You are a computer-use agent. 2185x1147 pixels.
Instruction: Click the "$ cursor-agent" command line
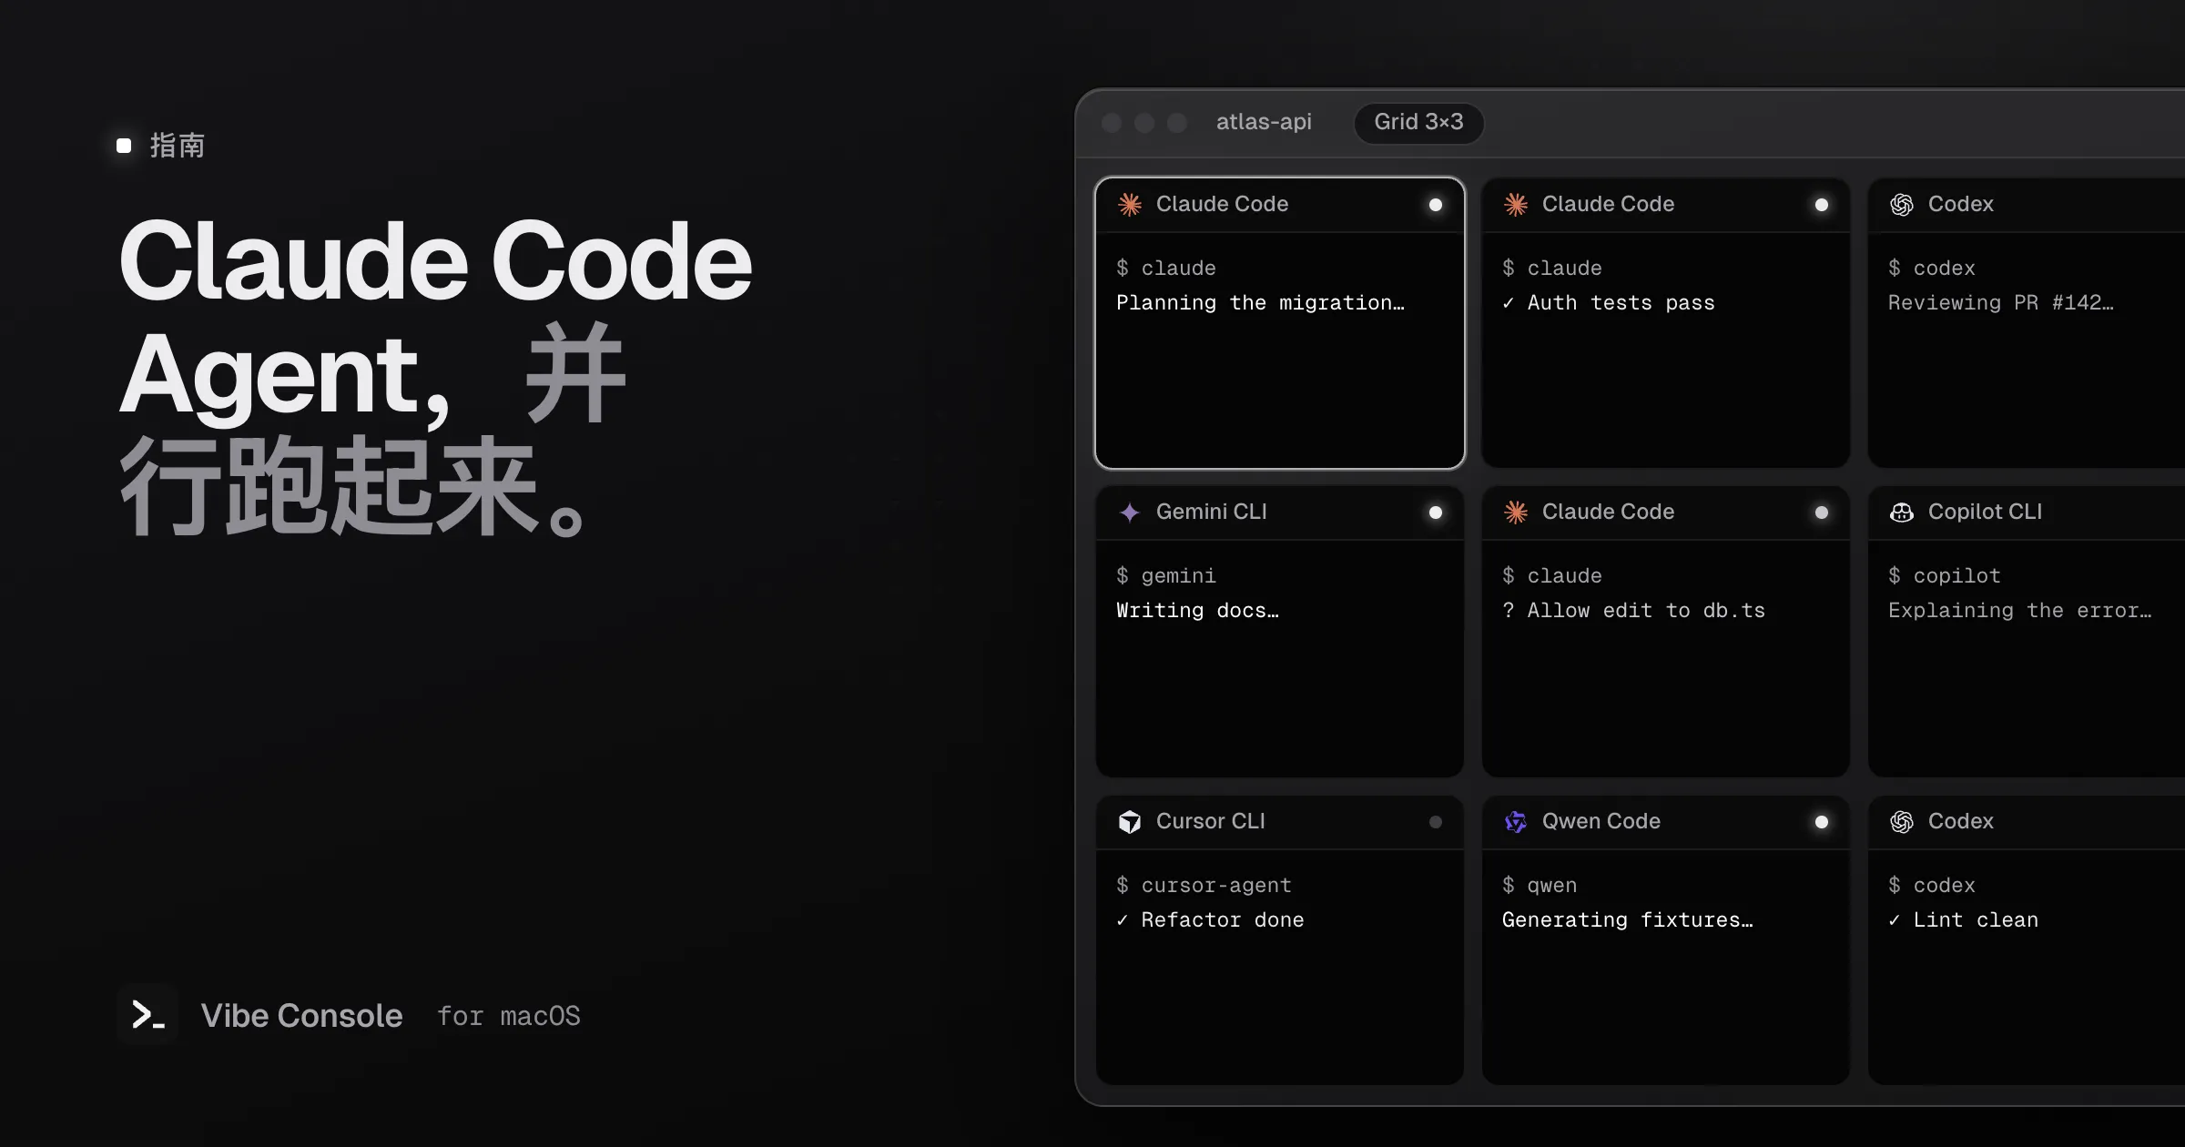tap(1204, 886)
